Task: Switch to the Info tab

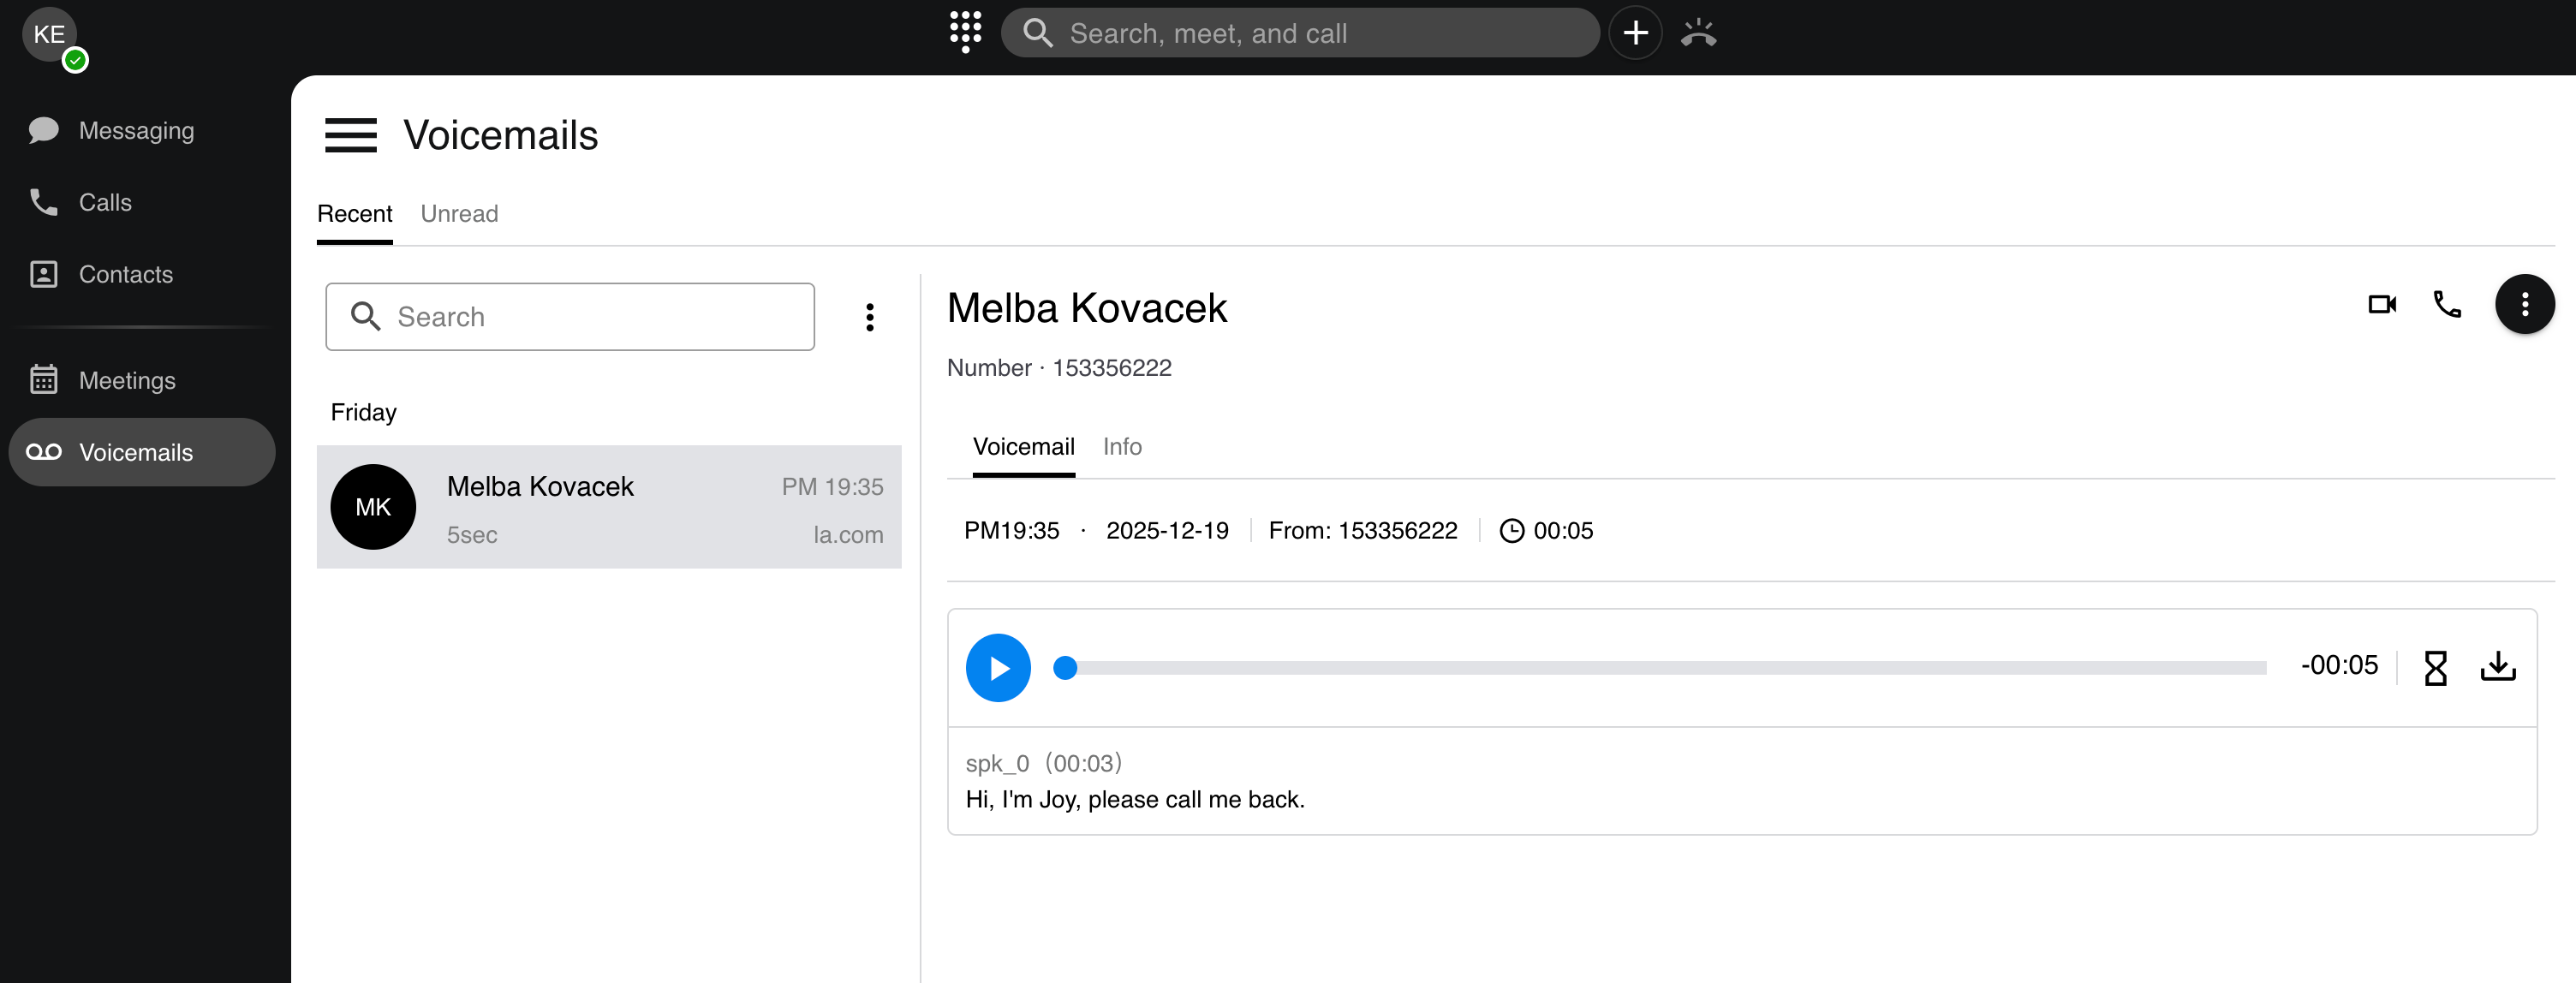Action: coord(1122,447)
